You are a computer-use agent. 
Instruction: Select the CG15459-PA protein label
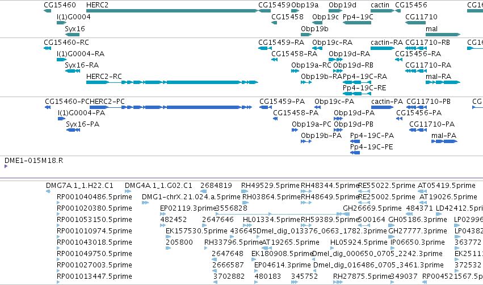pyautogui.click(x=282, y=102)
